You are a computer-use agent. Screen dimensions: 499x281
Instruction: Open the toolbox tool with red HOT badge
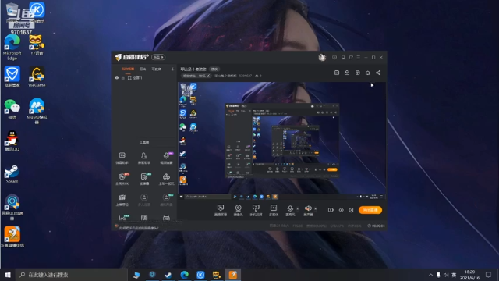pyautogui.click(x=122, y=179)
